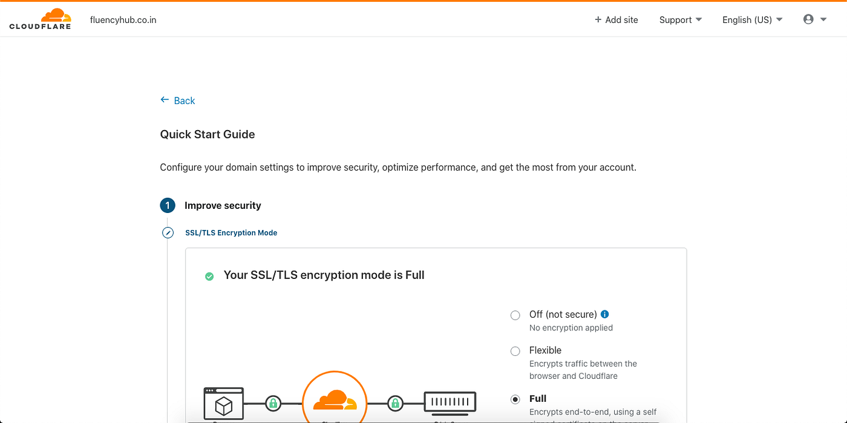847x423 pixels.
Task: Click the plus icon next to Add site
Action: coord(598,19)
